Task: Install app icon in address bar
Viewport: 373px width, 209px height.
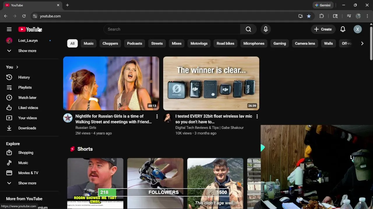Action: 300,16
